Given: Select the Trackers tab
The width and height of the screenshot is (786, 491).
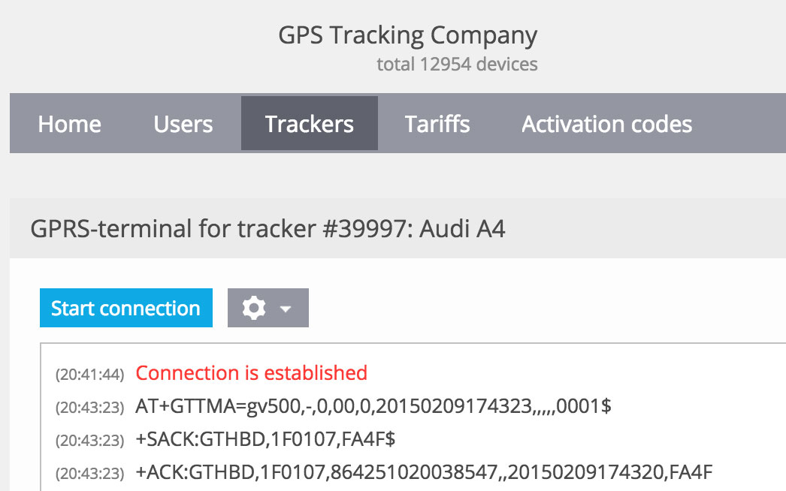Looking at the screenshot, I should (x=310, y=123).
